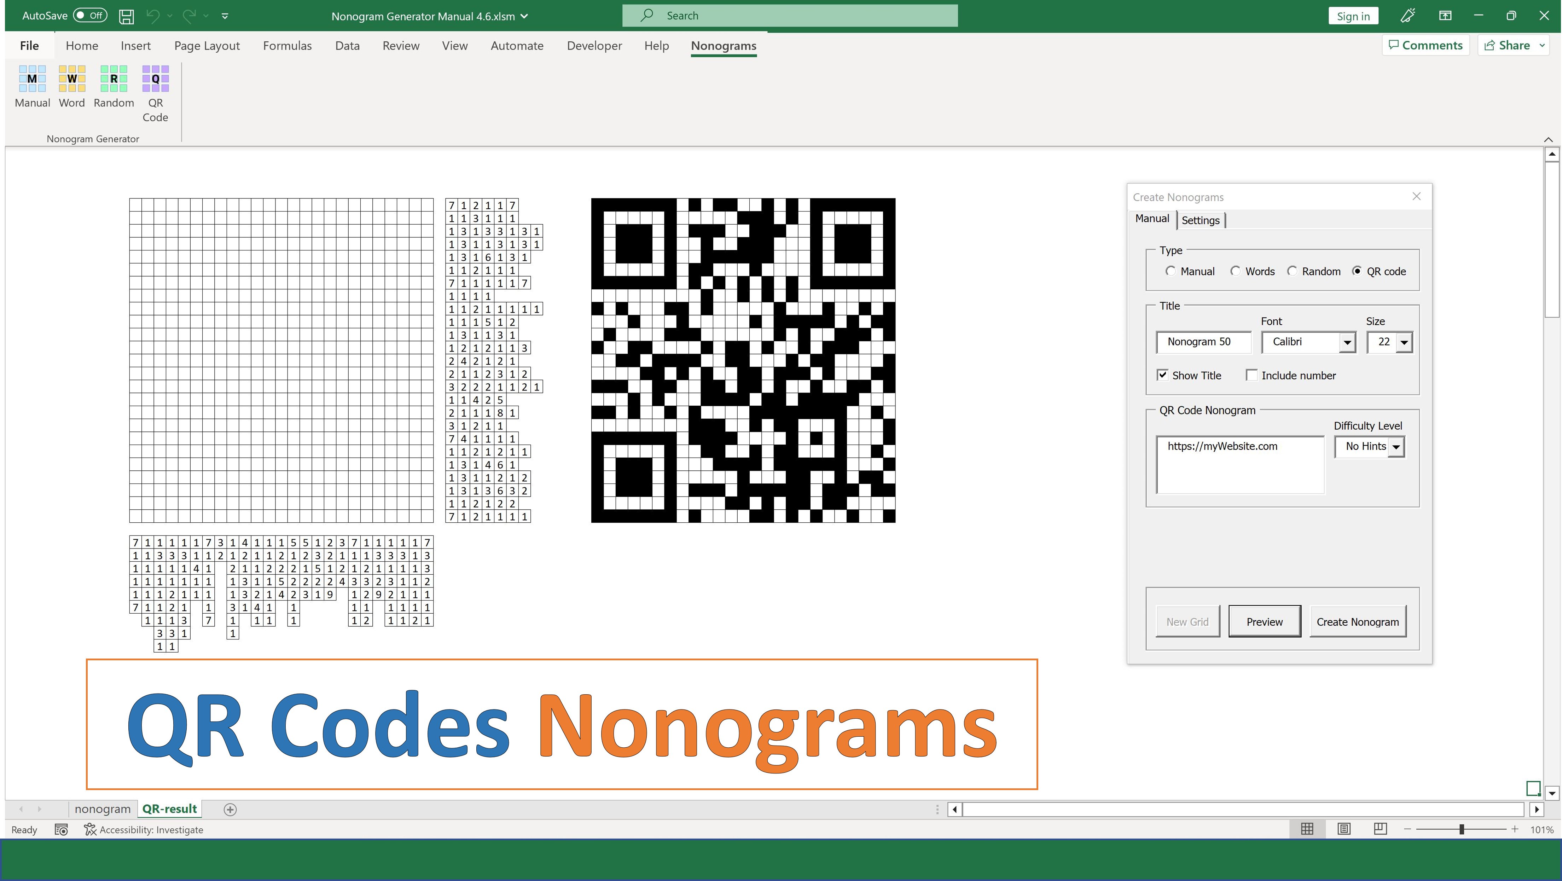Open the Manual nonogram generator icon
The image size is (1562, 881).
[x=32, y=87]
